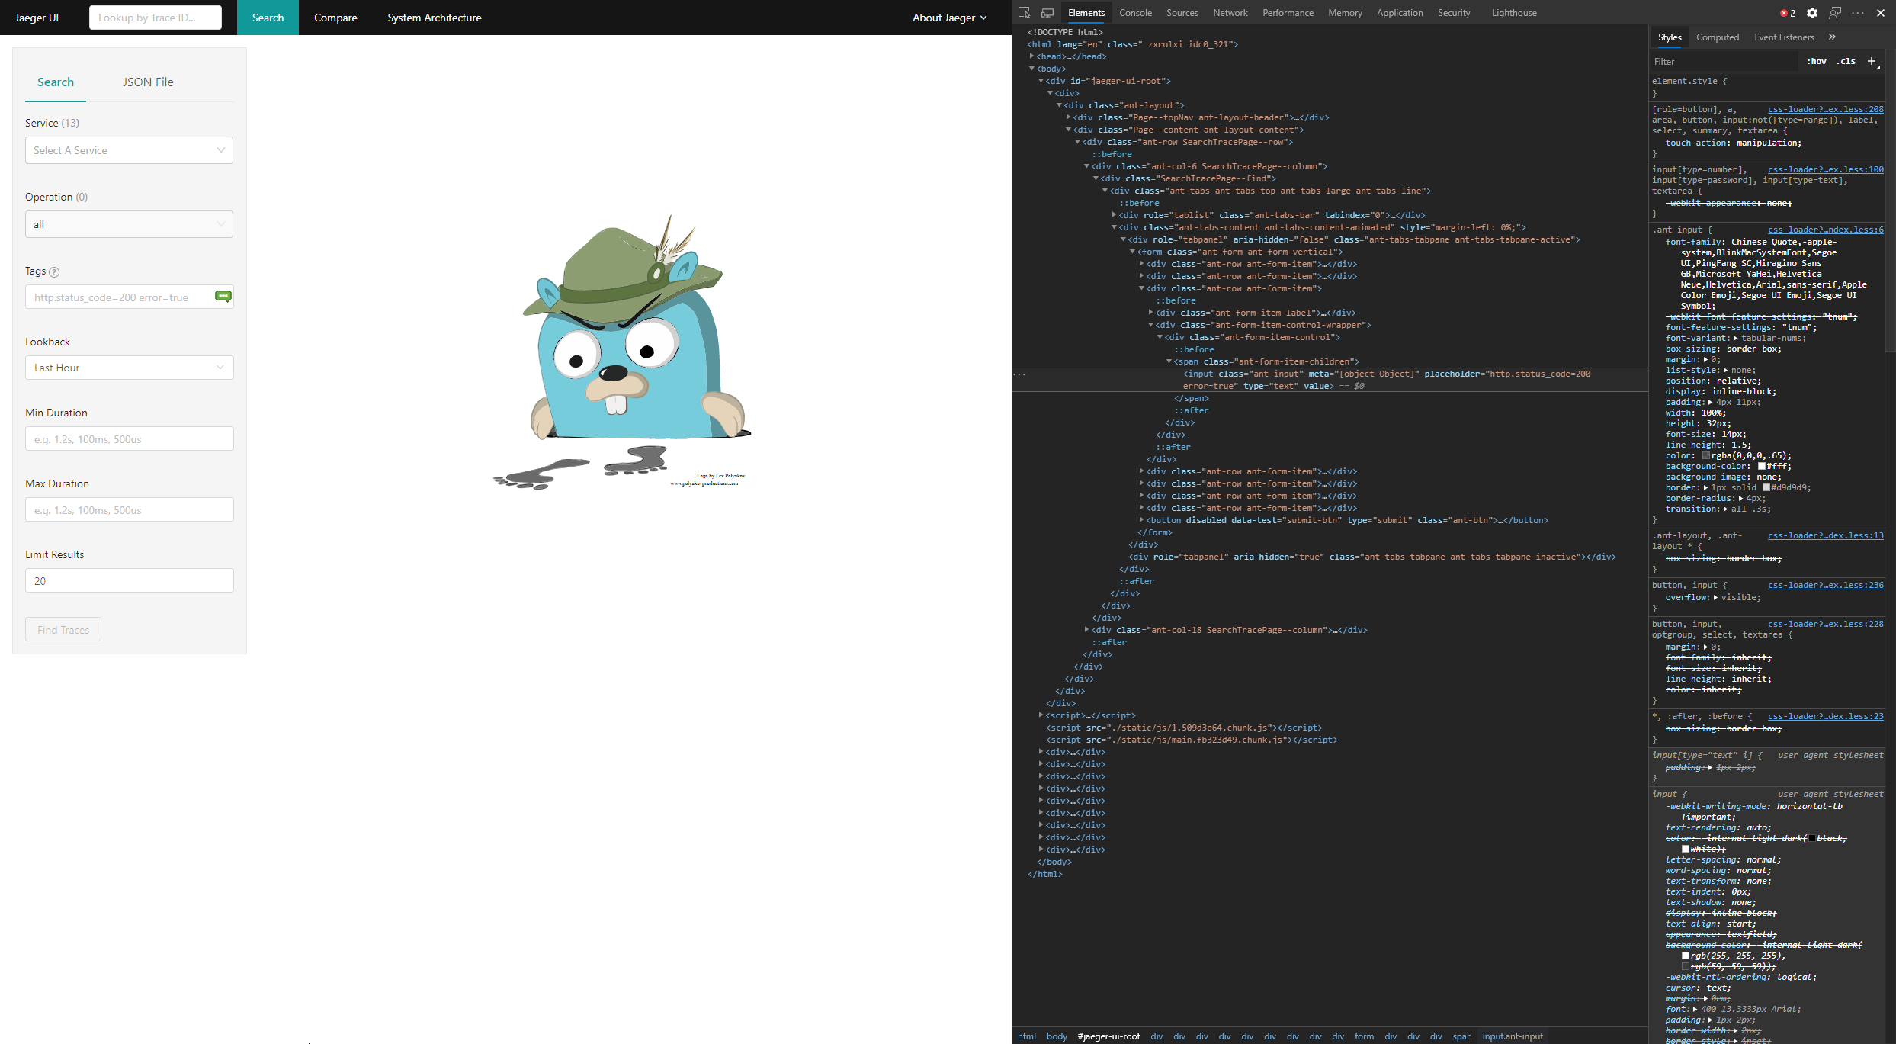Click the Find Traces button
The image size is (1896, 1044).
pyautogui.click(x=63, y=629)
